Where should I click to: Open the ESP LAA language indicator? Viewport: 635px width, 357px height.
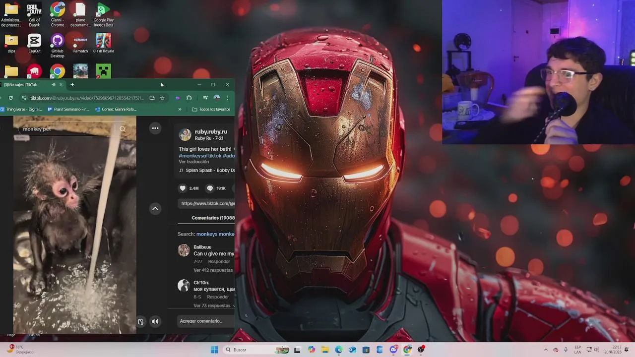click(x=578, y=350)
